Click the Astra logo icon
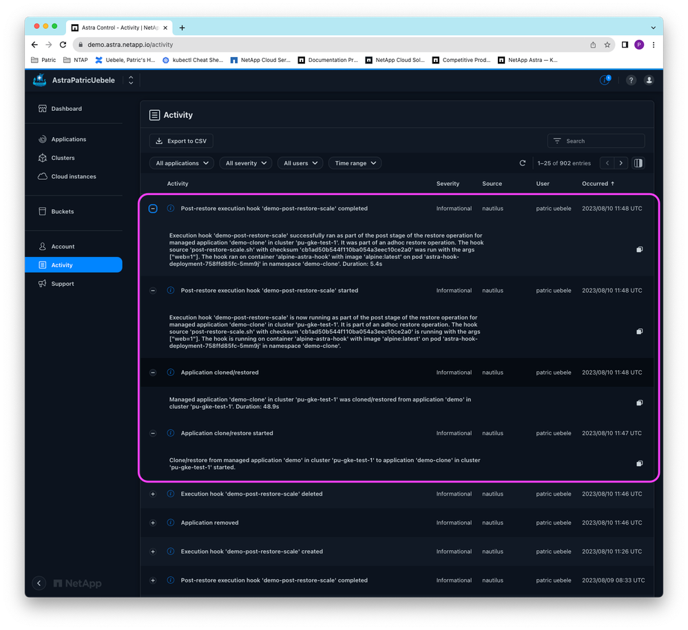688x630 pixels. [x=39, y=81]
